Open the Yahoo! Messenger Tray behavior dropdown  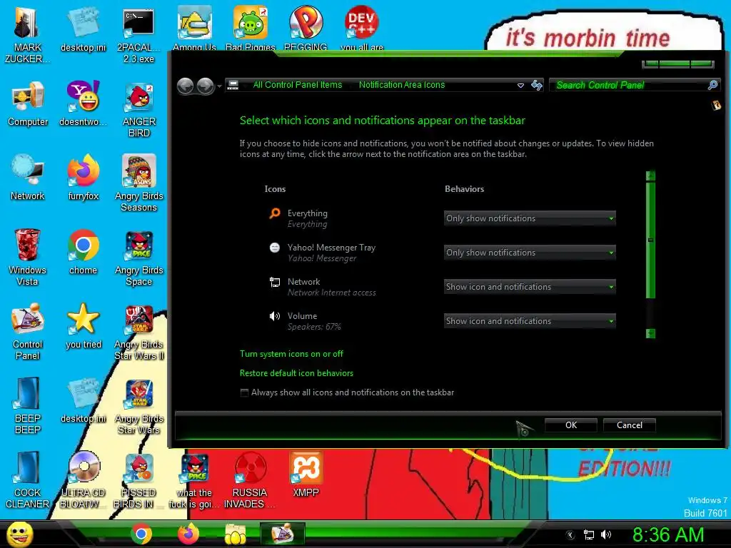point(530,253)
